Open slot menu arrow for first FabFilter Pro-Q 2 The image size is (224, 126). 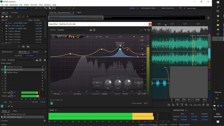(x=43, y=67)
